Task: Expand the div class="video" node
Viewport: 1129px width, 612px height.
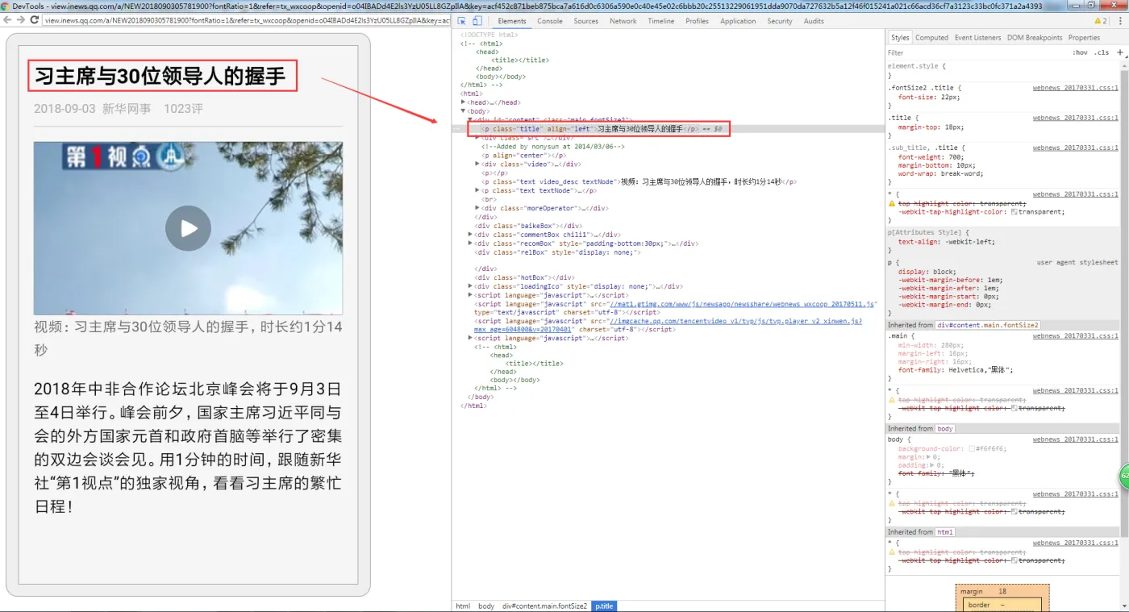Action: point(478,164)
